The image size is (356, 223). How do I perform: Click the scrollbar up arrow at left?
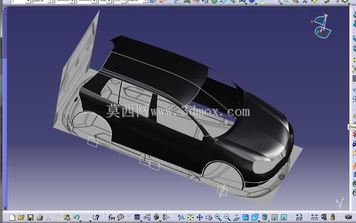click(5, 8)
